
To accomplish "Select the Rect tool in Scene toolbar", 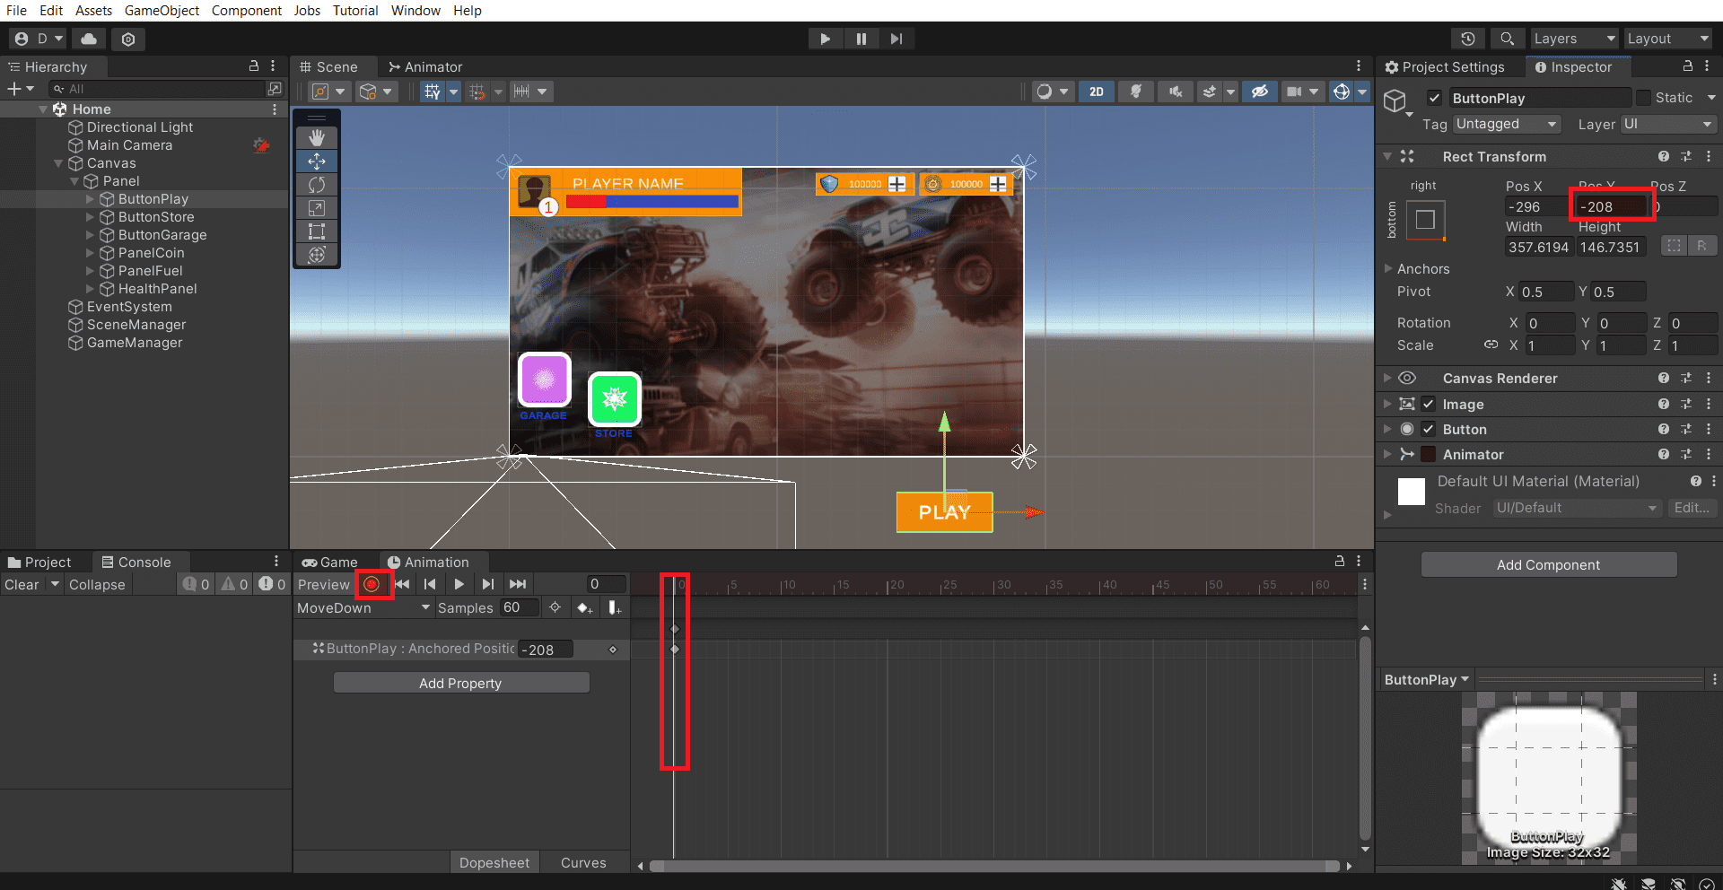I will click(317, 231).
